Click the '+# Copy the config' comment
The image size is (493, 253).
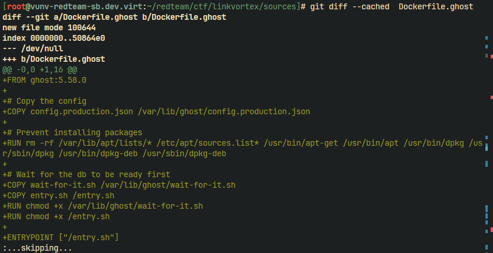pyautogui.click(x=44, y=101)
